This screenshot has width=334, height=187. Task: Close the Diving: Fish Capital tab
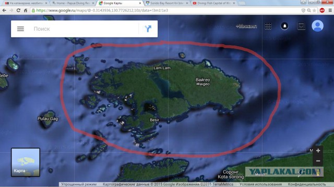coord(234,3)
